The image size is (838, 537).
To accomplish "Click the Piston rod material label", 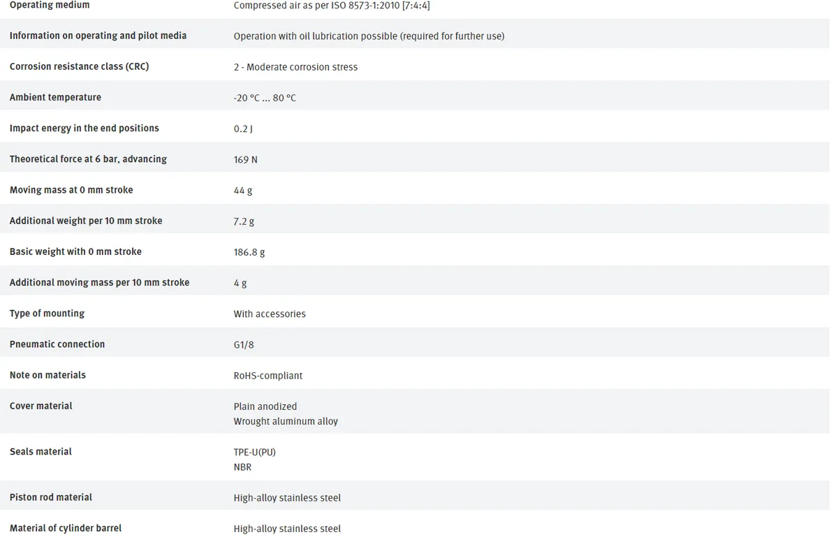I will click(51, 497).
